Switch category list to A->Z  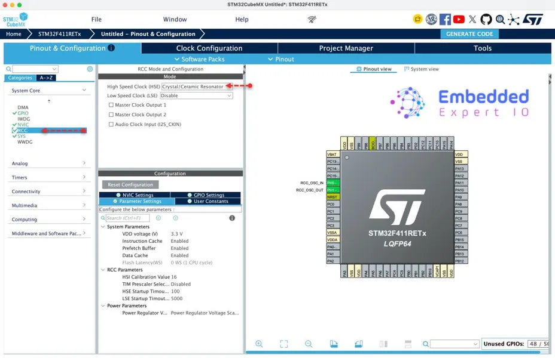tap(46, 78)
